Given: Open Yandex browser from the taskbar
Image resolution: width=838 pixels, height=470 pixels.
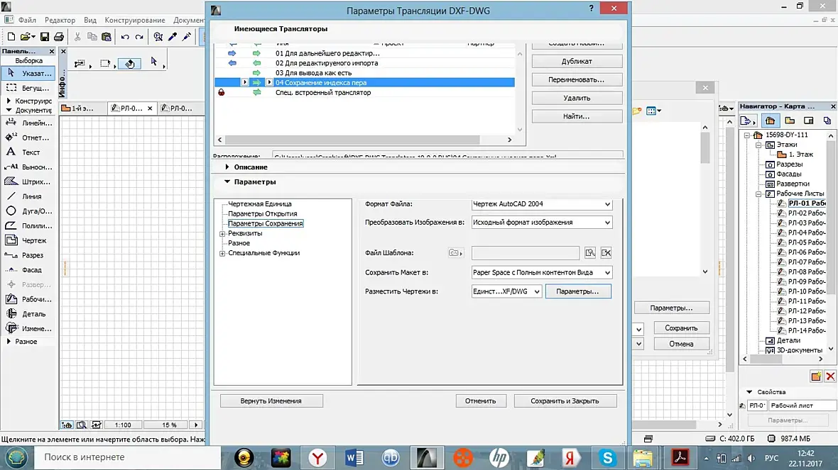Looking at the screenshot, I should point(317,457).
